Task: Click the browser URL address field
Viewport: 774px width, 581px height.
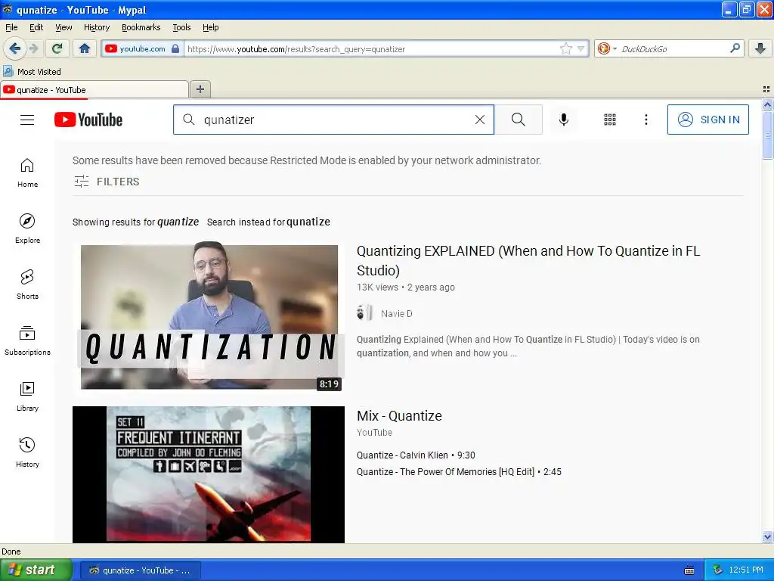Action: (x=370, y=48)
